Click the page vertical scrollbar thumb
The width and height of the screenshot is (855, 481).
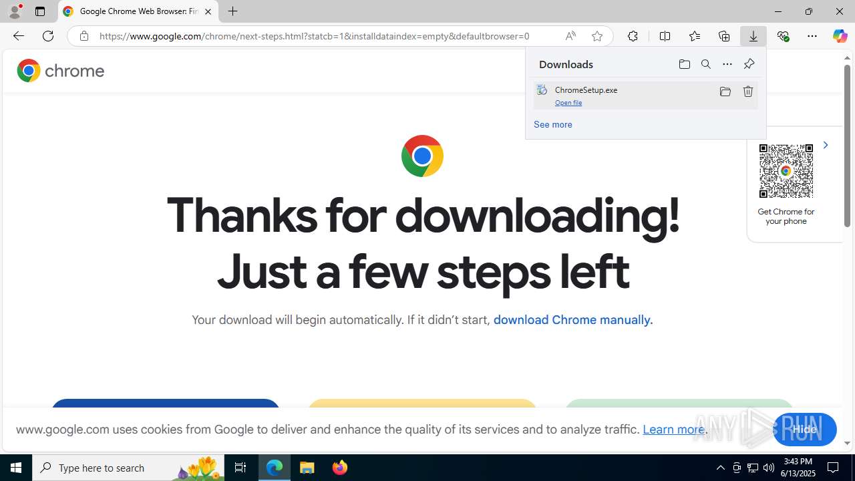click(847, 146)
